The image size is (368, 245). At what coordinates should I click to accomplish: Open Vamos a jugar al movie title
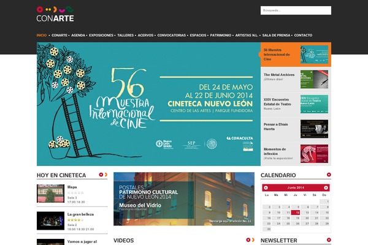coord(82,241)
